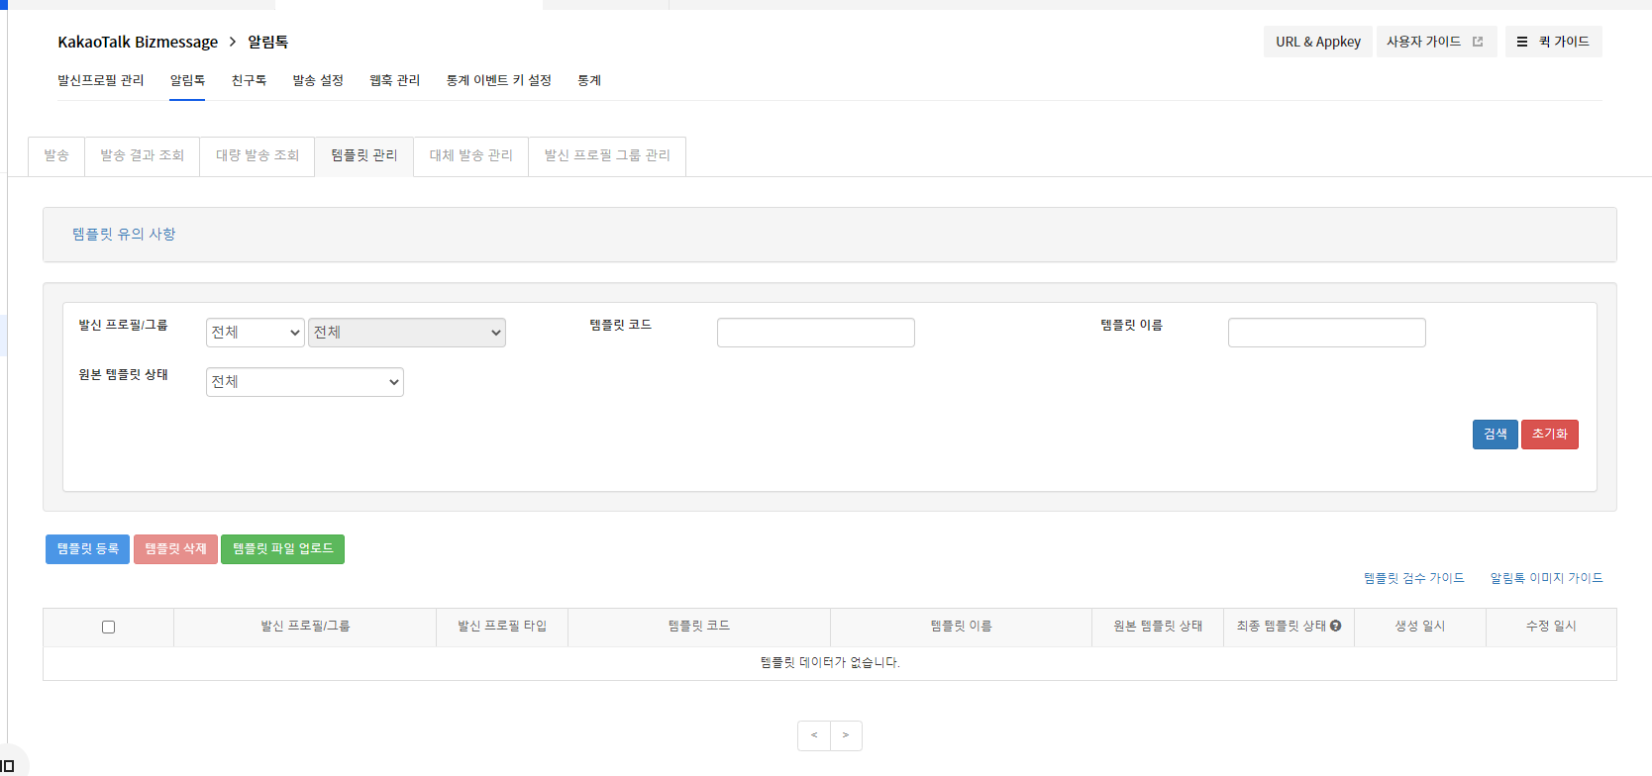The image size is (1652, 776).
Task: Switch to the 대체 발송 관리 tab
Action: tap(471, 156)
